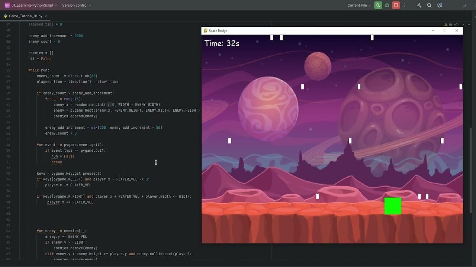Jump to the previous highlighted problem
The image size is (476, 267).
pos(463,25)
